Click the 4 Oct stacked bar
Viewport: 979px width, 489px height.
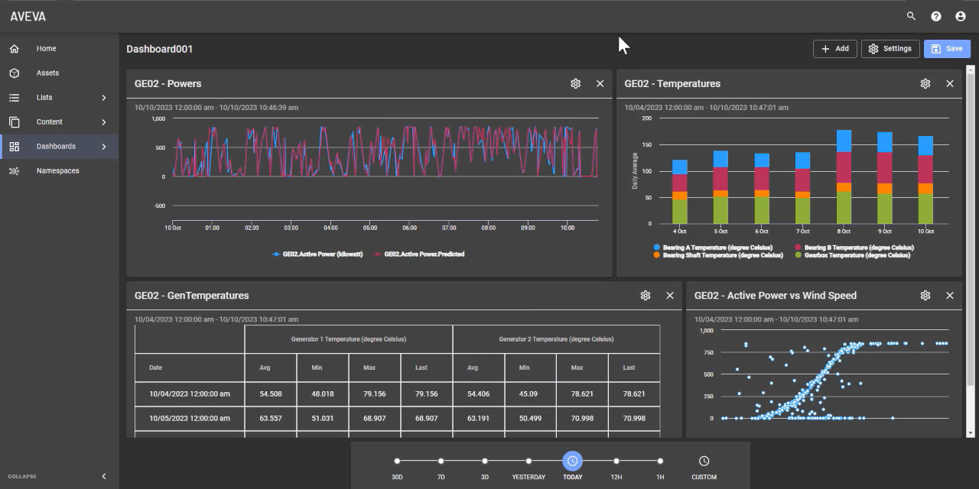[679, 192]
